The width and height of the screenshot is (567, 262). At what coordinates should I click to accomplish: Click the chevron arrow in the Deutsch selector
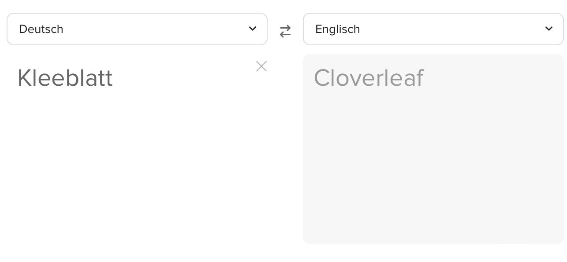pos(253,29)
